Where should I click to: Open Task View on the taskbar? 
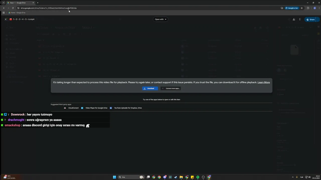(148, 177)
